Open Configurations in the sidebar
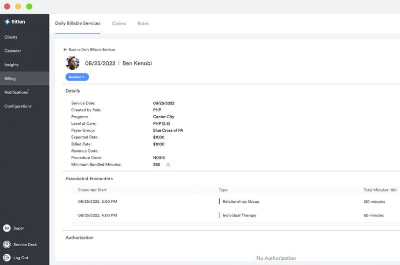This screenshot has width=400, height=265. tap(18, 106)
